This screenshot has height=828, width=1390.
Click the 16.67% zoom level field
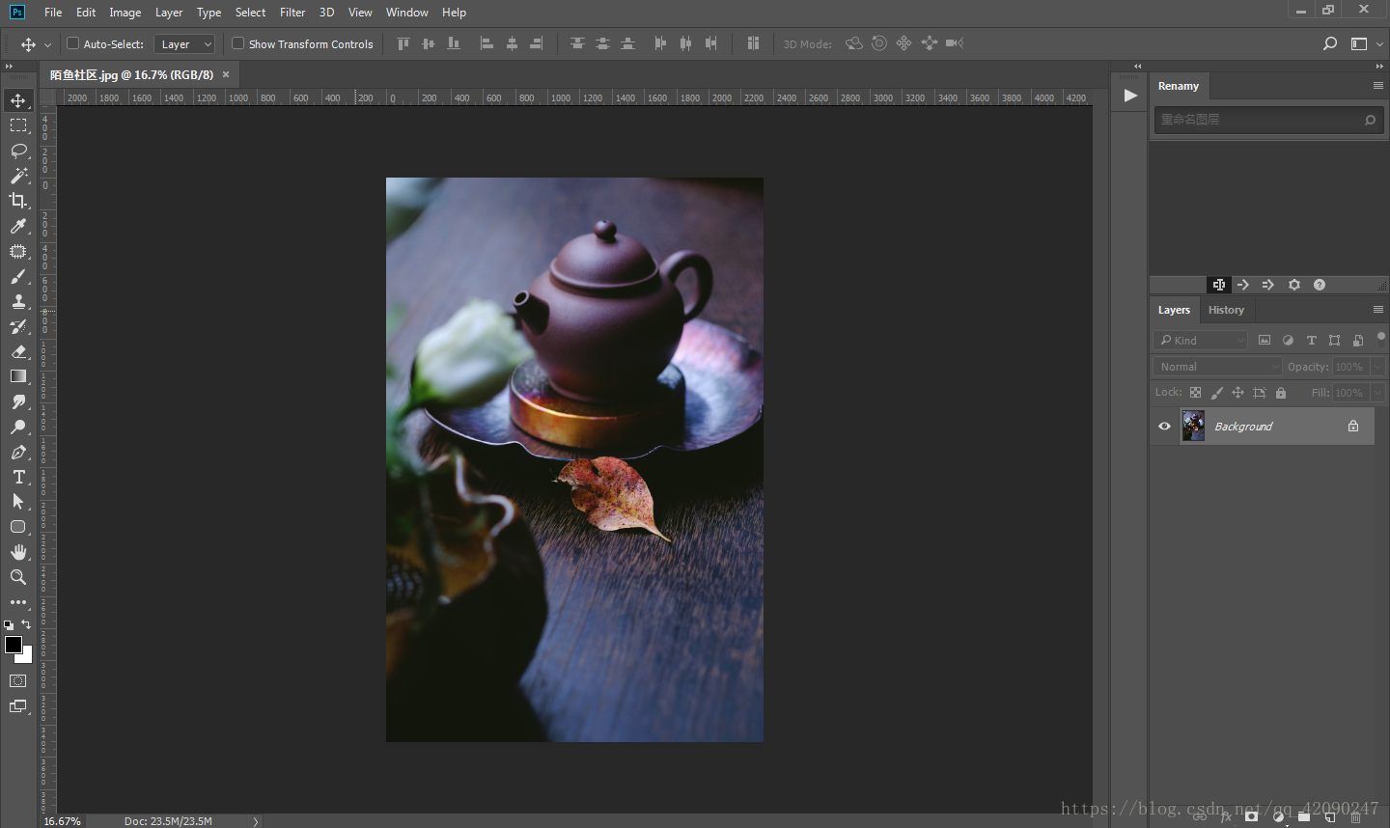[63, 821]
